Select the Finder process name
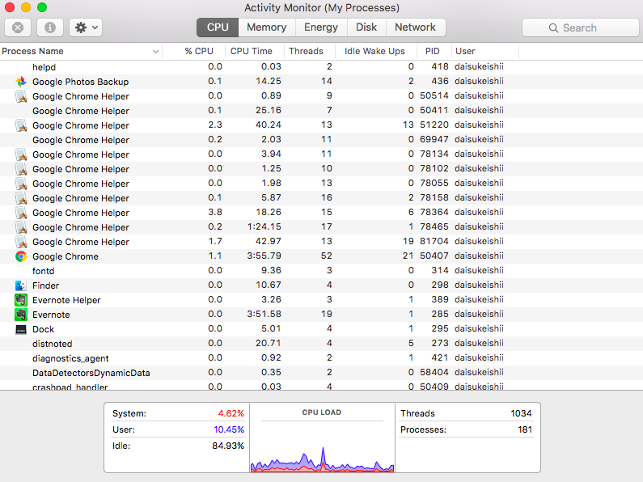 point(45,285)
